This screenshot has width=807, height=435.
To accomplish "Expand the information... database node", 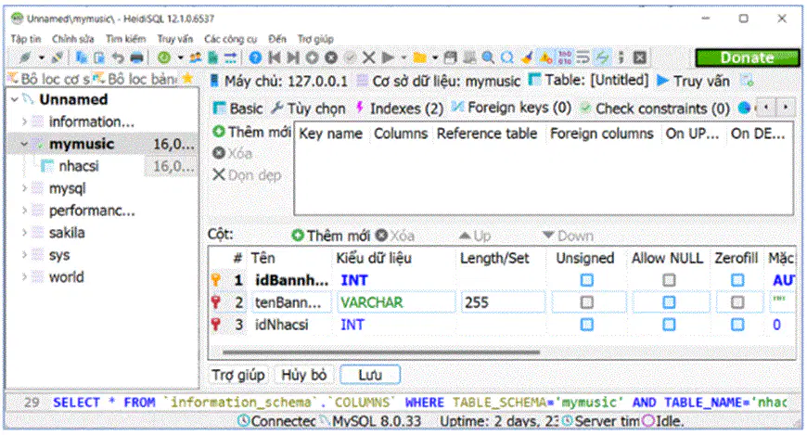I will click(x=24, y=122).
